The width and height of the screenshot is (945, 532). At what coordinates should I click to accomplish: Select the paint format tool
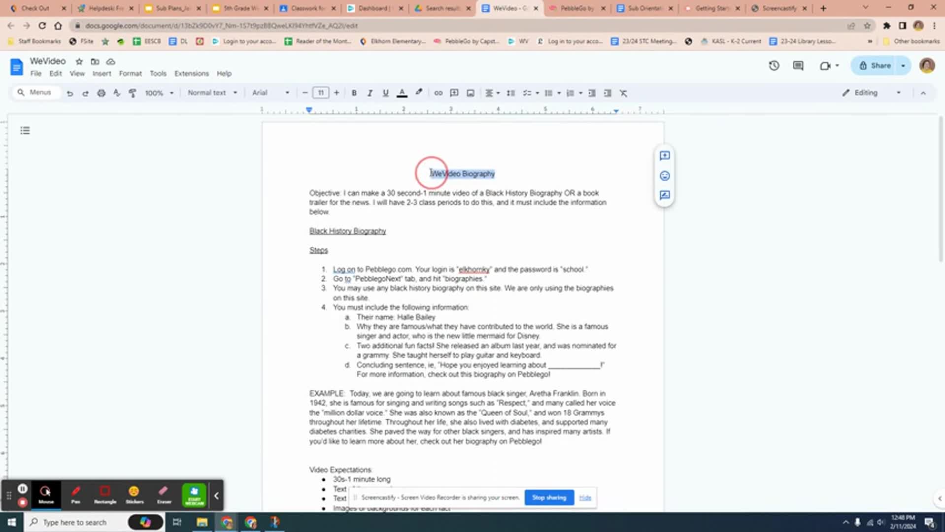coord(133,93)
